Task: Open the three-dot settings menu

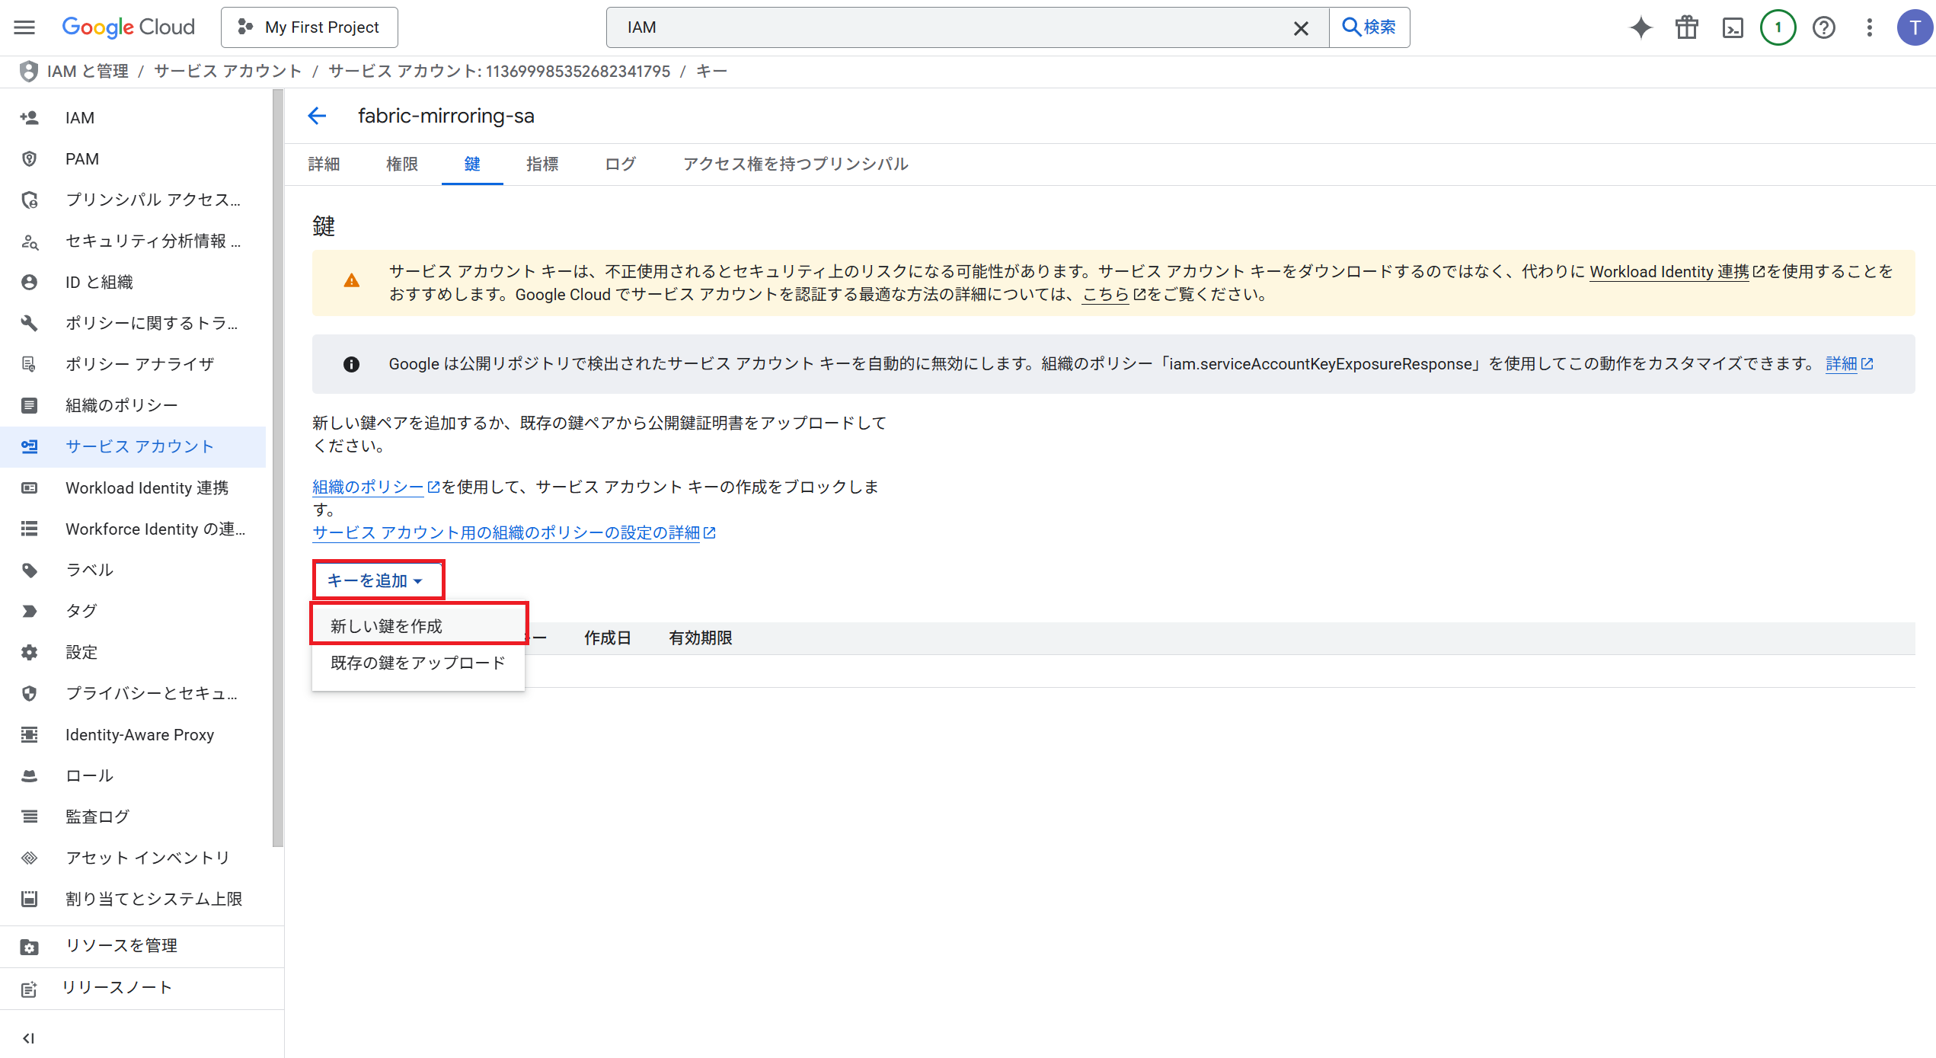Action: point(1869,27)
